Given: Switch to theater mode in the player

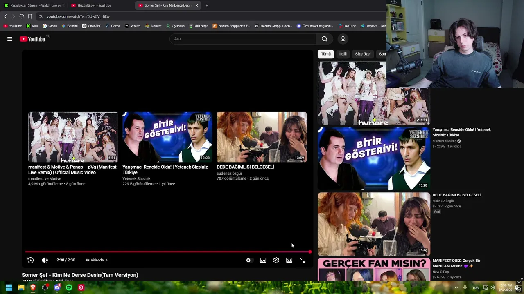Looking at the screenshot, I should pyautogui.click(x=289, y=260).
